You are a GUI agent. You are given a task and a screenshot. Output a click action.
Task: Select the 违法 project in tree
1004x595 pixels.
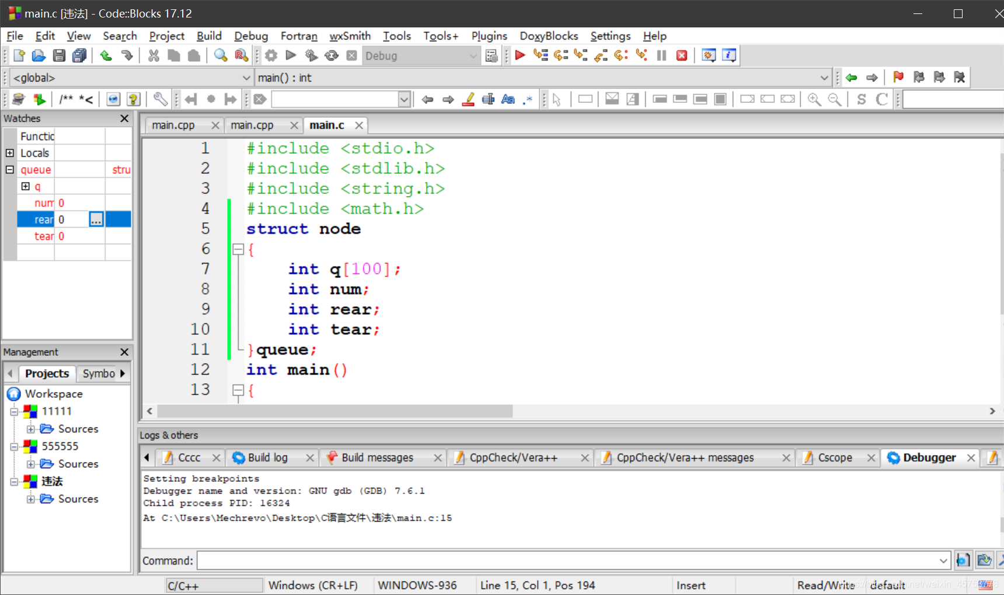pos(52,481)
